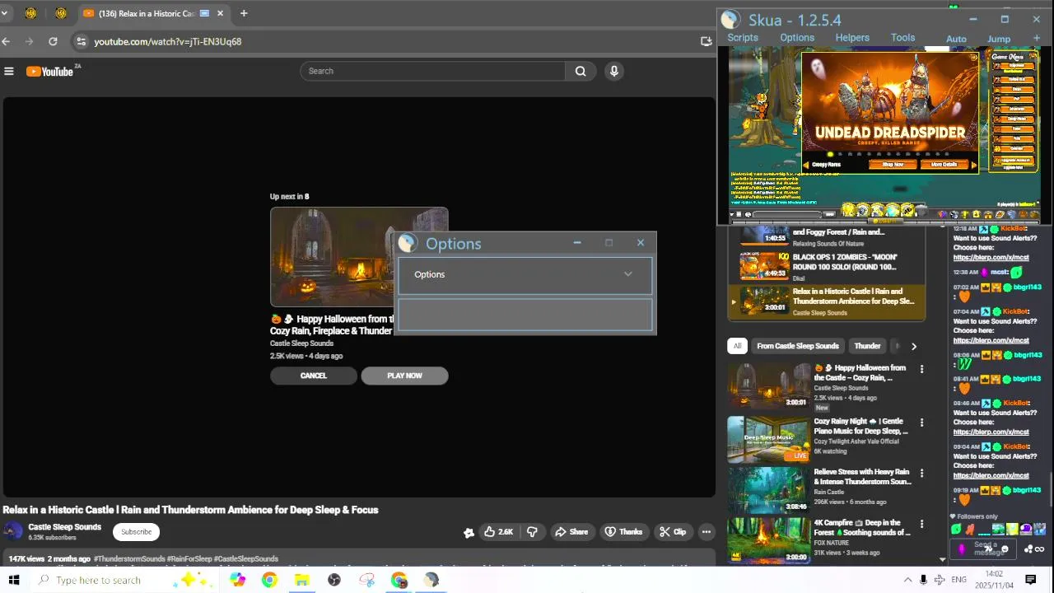Click the #ThunderstormSounds hashtag
The width and height of the screenshot is (1054, 593).
point(128,559)
